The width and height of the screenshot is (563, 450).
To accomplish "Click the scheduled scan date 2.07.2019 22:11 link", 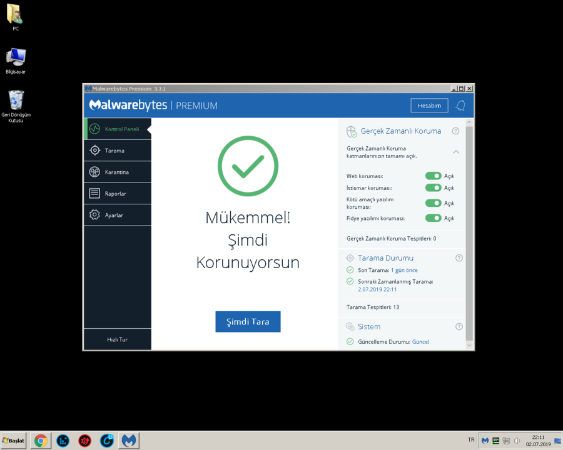I will (377, 289).
